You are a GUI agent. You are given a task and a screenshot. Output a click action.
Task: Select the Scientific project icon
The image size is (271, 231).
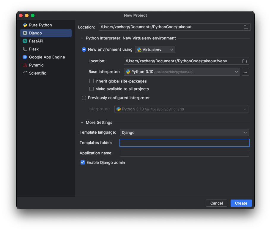[x=25, y=73]
